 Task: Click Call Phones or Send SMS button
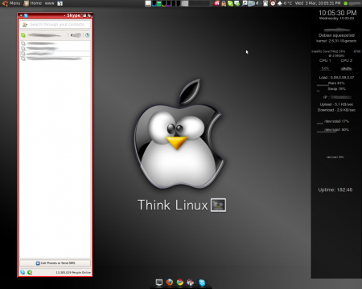[56, 263]
